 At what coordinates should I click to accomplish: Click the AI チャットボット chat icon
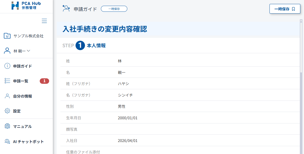[x=7, y=141]
